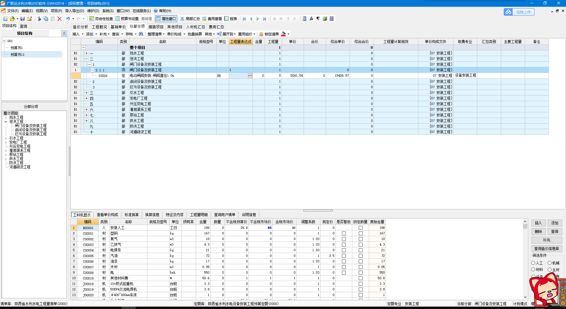Click the Copy icon in toolbar
The width and height of the screenshot is (566, 309).
(x=46, y=19)
